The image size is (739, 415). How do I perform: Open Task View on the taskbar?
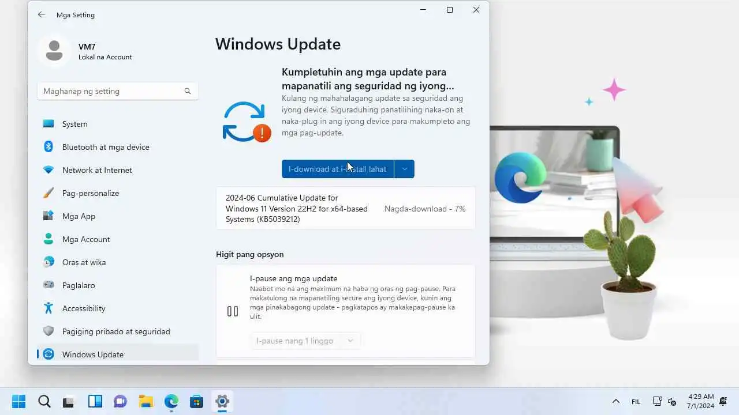pos(69,401)
